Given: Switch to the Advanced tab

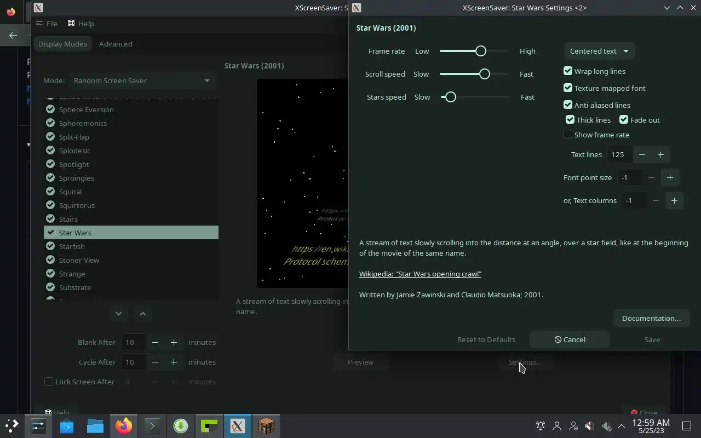Looking at the screenshot, I should tap(116, 44).
